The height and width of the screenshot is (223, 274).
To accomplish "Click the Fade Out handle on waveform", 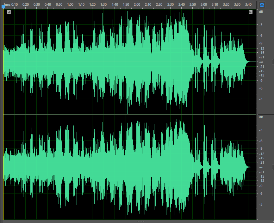I will [251, 12].
